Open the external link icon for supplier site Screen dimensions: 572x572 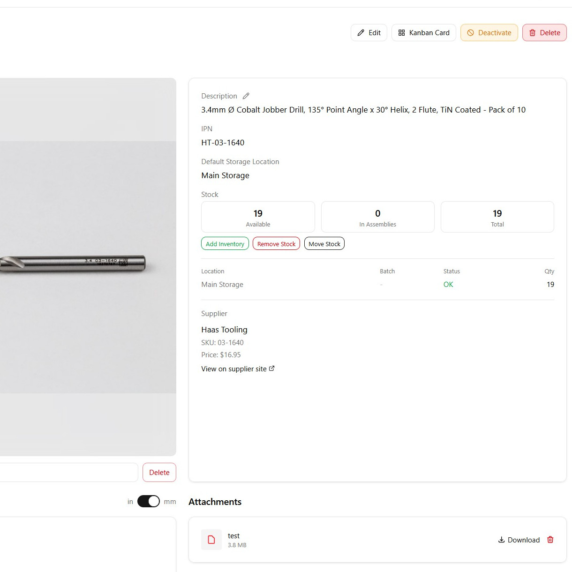pos(272,369)
